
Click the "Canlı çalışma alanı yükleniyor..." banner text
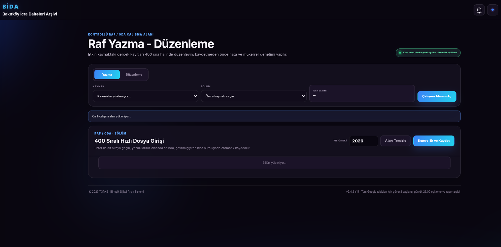[x=112, y=116]
